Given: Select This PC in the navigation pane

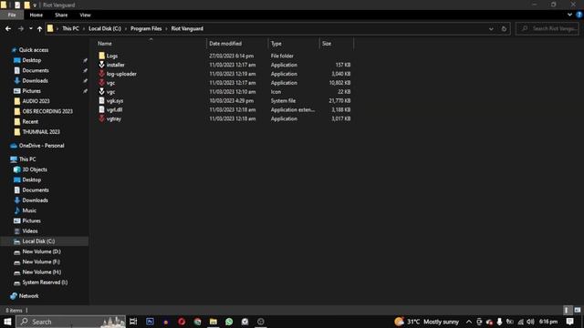Looking at the screenshot, I should [27, 159].
